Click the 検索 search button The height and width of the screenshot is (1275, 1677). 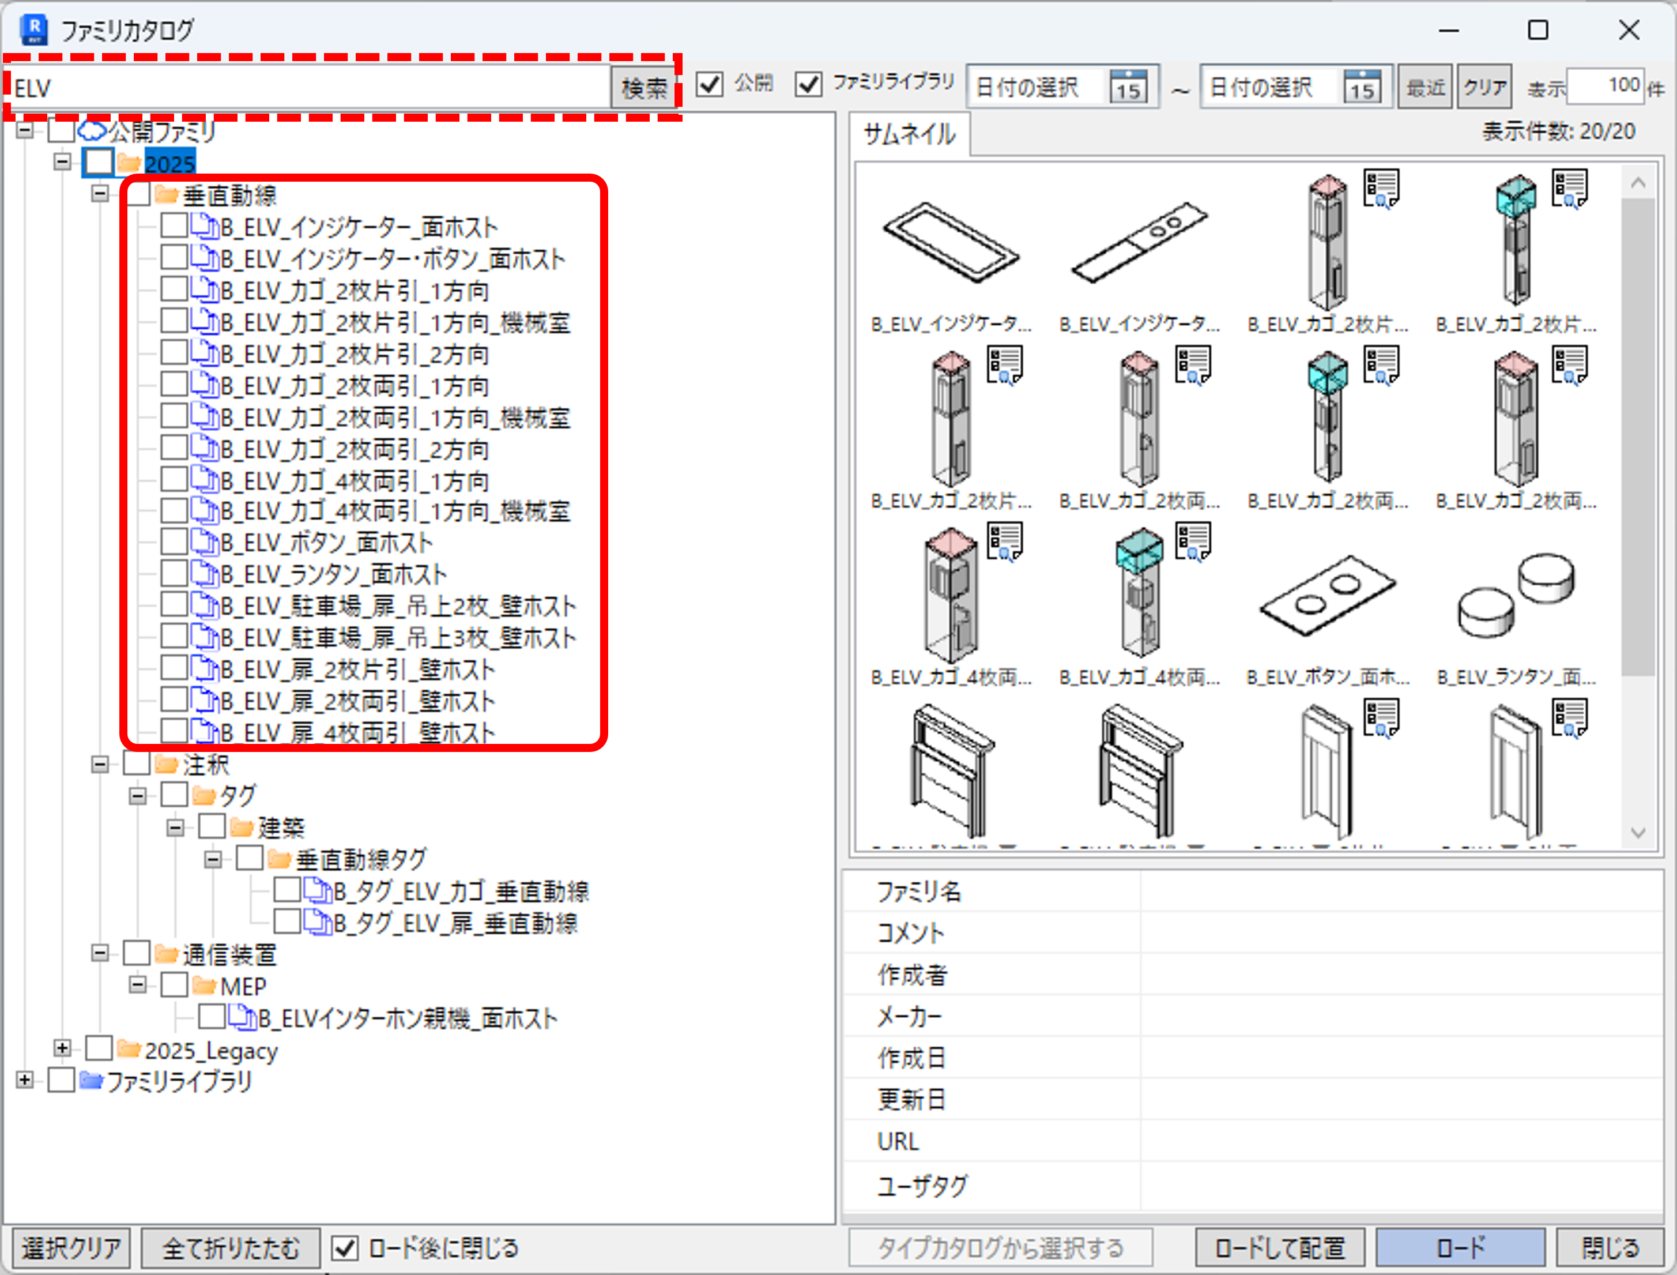point(644,88)
